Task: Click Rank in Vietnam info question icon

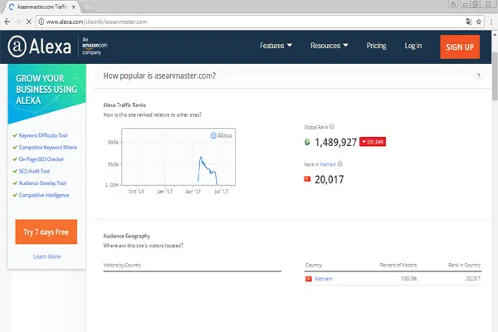Action: coord(340,164)
